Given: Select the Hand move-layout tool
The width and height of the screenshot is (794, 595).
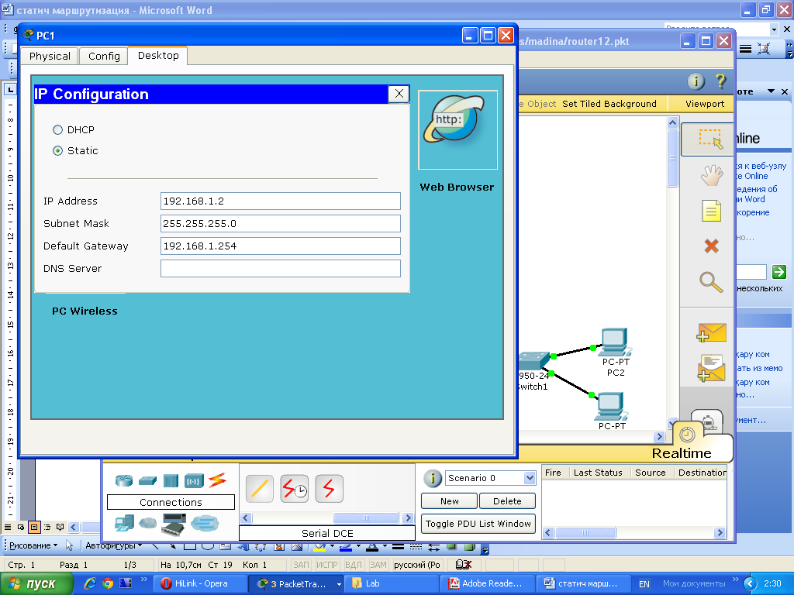Looking at the screenshot, I should [x=712, y=176].
